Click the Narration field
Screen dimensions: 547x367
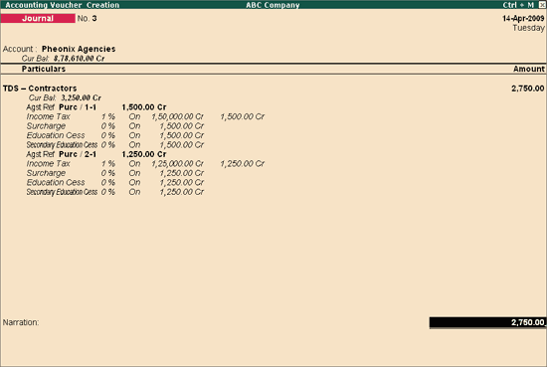pyautogui.click(x=21, y=322)
